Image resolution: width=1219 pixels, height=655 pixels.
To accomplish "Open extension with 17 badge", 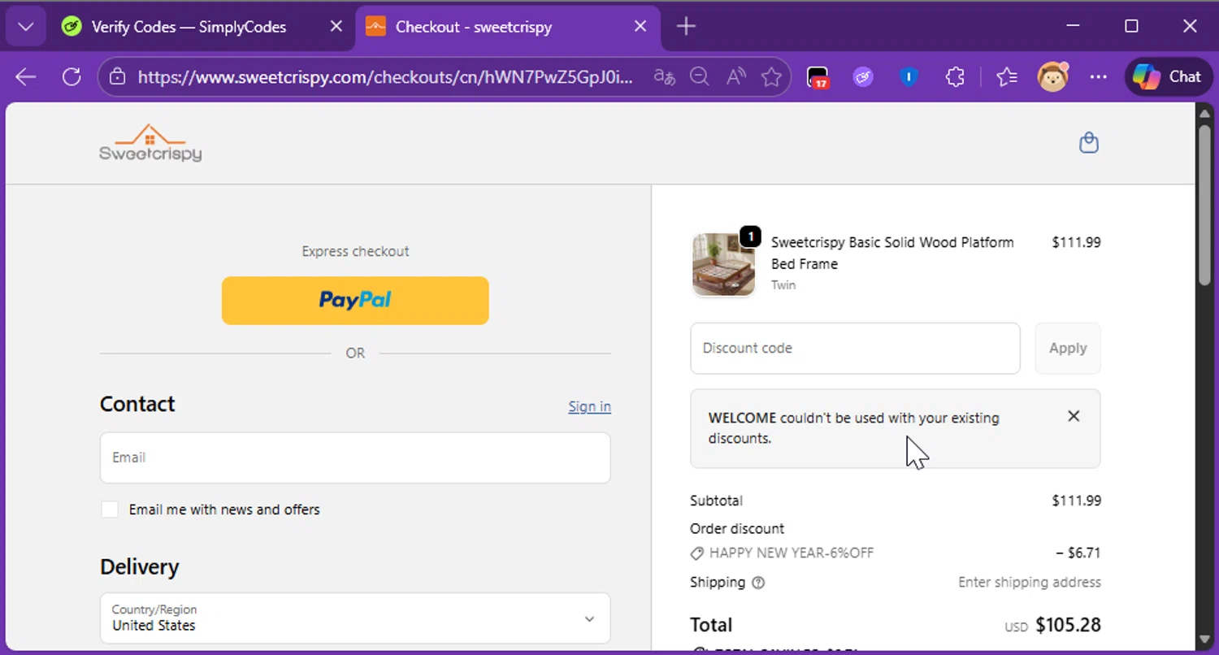I will click(x=818, y=77).
